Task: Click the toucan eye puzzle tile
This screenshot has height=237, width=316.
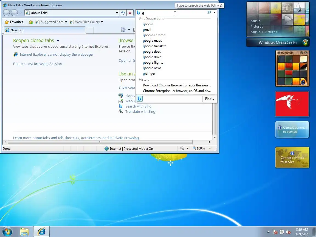Action: 303,81
